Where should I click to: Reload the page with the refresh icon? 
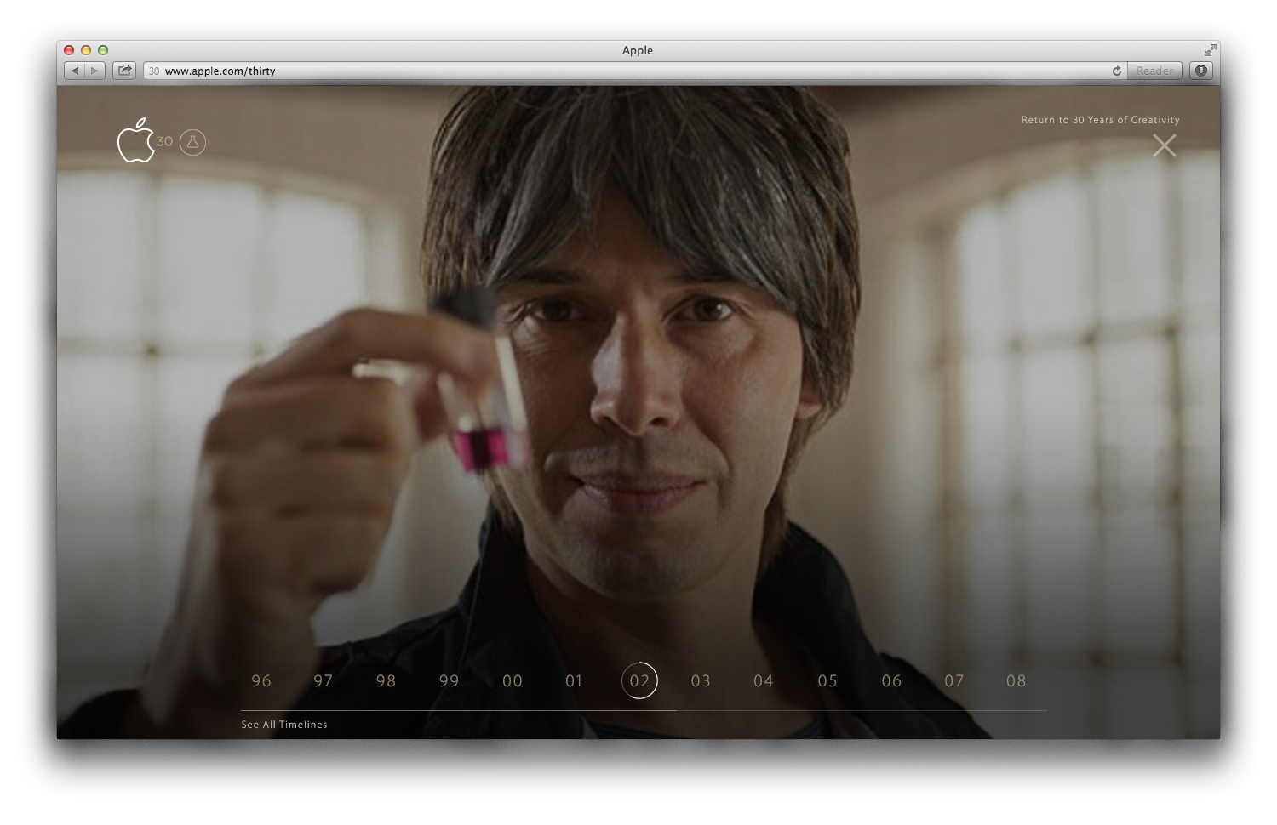point(1117,71)
